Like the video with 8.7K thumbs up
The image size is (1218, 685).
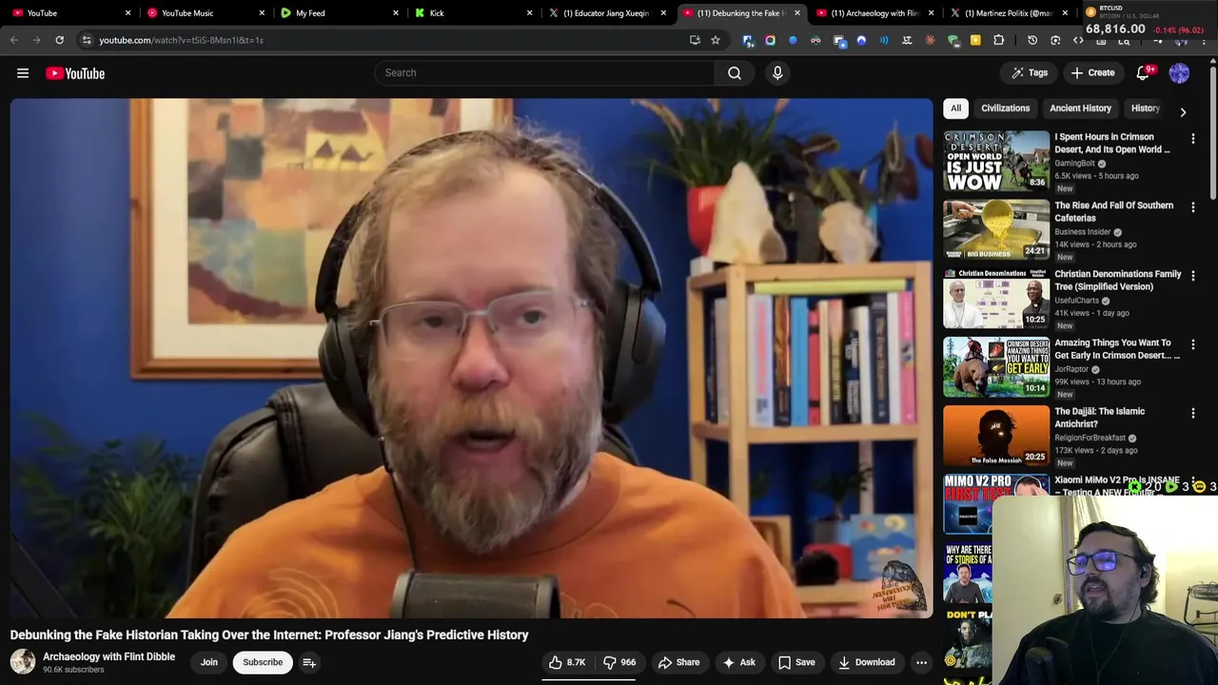[x=567, y=662]
